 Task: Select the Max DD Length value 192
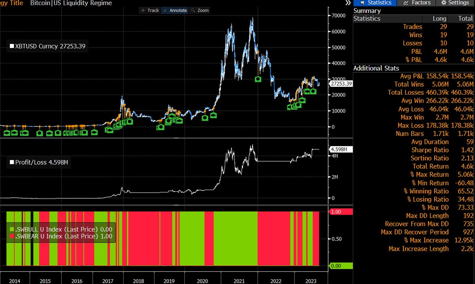click(468, 216)
